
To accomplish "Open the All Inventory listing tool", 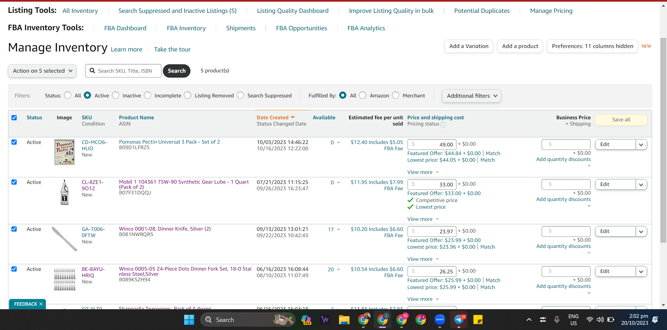I will 80,11.
